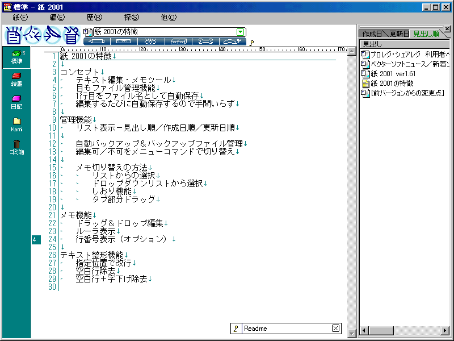The width and height of the screenshot is (454, 341).
Task: Click the ruler icon on blue toolbar
Action: click(124, 41)
